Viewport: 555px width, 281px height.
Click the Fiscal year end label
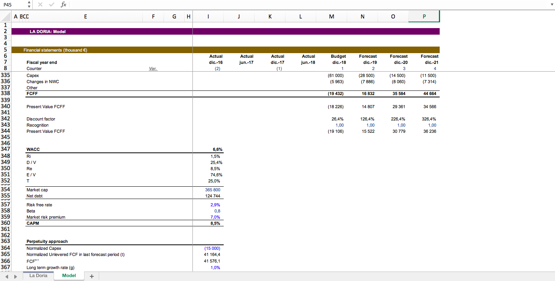tap(42, 62)
